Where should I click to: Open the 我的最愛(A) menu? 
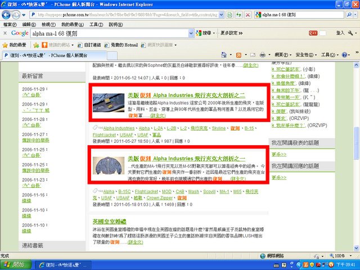click(73, 24)
